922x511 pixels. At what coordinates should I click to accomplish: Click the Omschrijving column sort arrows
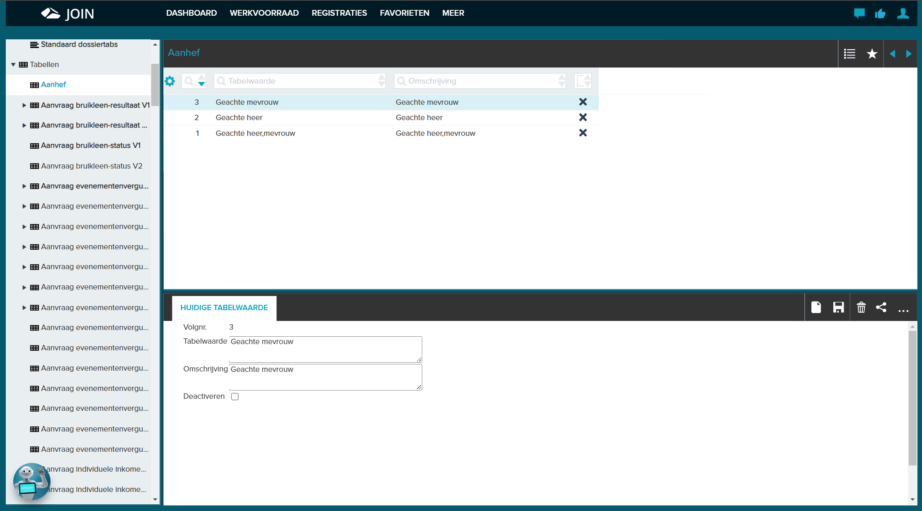click(561, 81)
